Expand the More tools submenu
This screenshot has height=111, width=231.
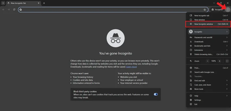click(208, 89)
